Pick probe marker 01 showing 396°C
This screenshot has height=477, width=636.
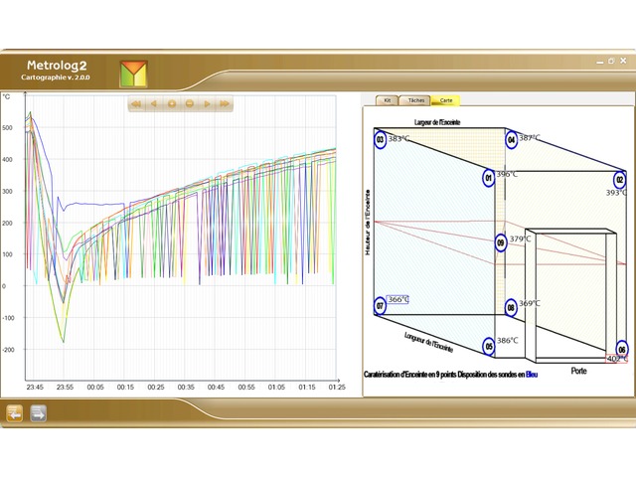pyautogui.click(x=488, y=178)
